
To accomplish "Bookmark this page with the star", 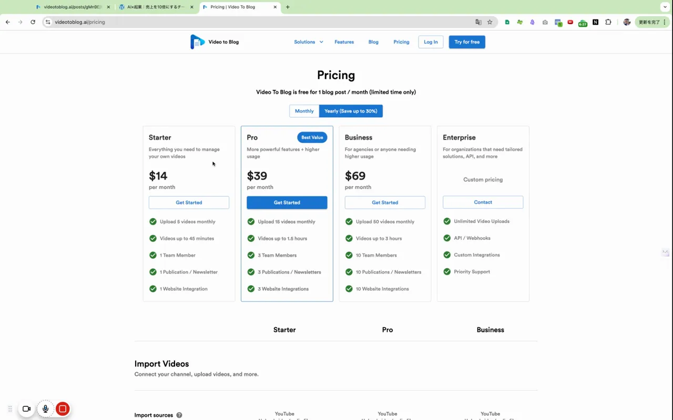I will pos(490,22).
